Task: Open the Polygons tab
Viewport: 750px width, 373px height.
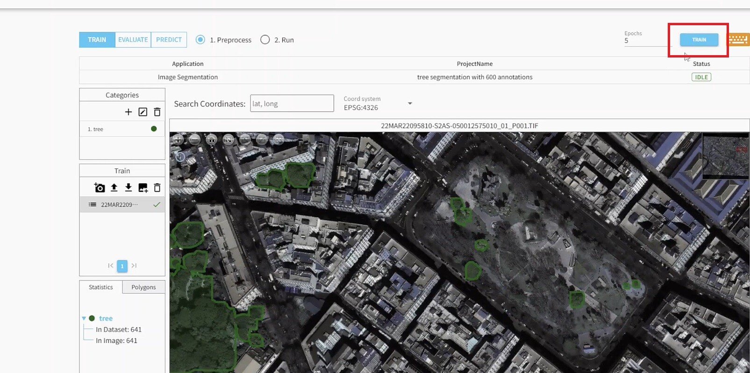Action: point(143,287)
